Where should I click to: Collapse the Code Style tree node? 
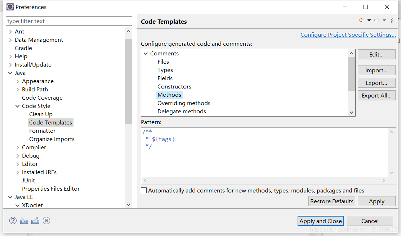tap(18, 106)
